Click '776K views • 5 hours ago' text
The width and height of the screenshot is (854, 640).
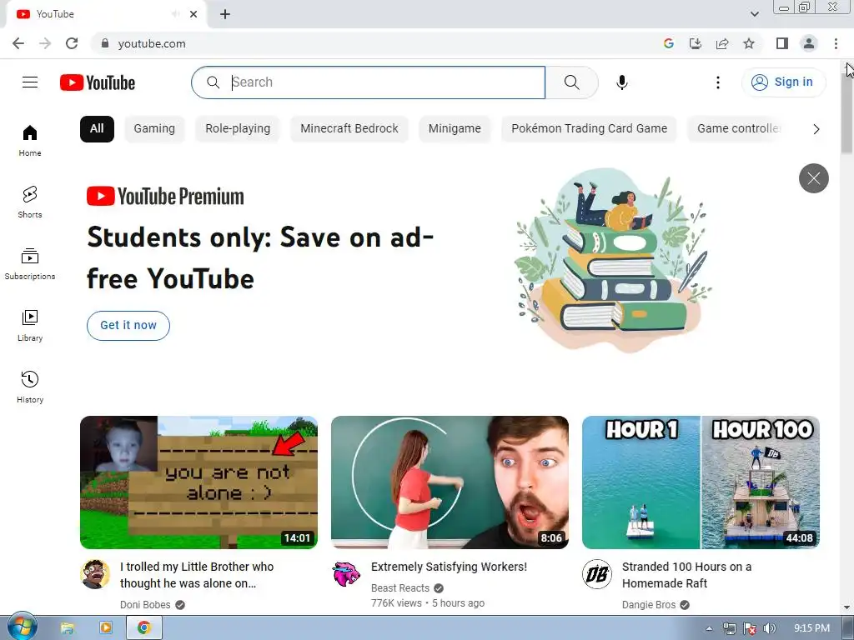[428, 603]
